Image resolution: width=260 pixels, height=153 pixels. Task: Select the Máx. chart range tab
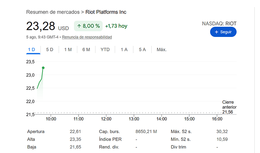click(162, 49)
